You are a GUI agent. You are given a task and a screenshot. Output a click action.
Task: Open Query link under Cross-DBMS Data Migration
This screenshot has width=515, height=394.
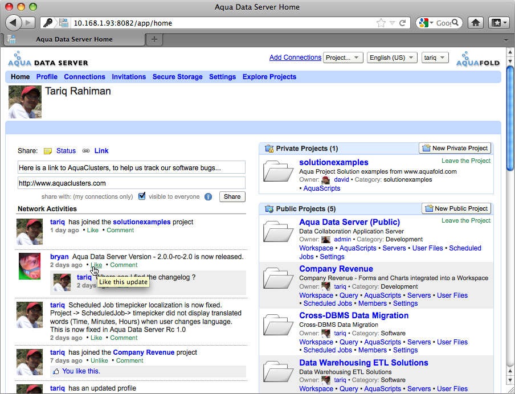pos(349,342)
